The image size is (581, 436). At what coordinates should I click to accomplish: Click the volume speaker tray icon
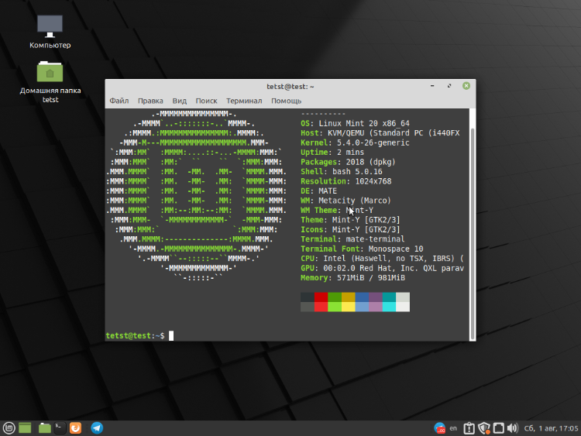point(514,427)
